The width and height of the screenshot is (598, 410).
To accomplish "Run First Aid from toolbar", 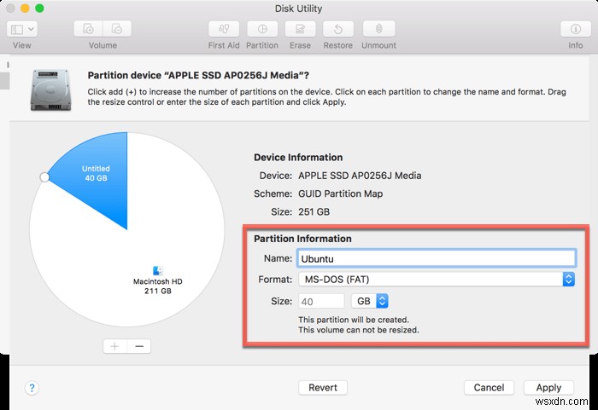I will [x=224, y=29].
